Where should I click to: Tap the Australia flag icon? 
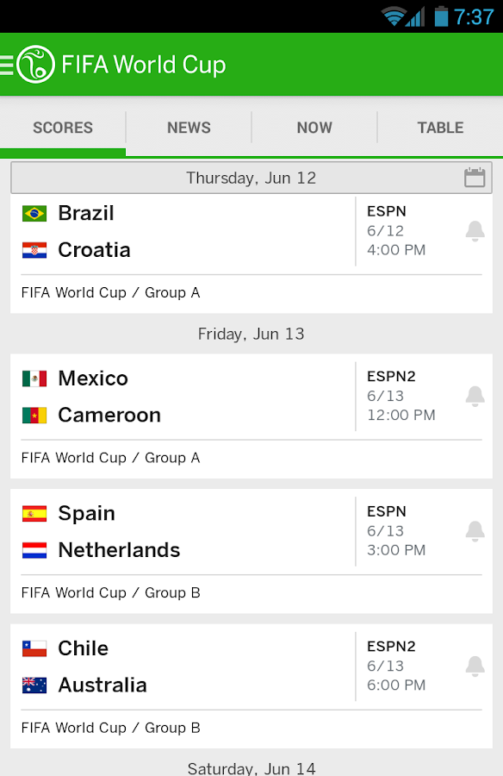34,685
